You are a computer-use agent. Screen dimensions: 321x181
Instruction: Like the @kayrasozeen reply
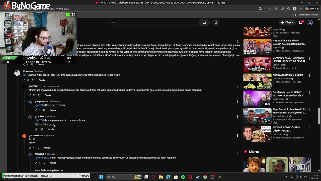[x=36, y=110]
